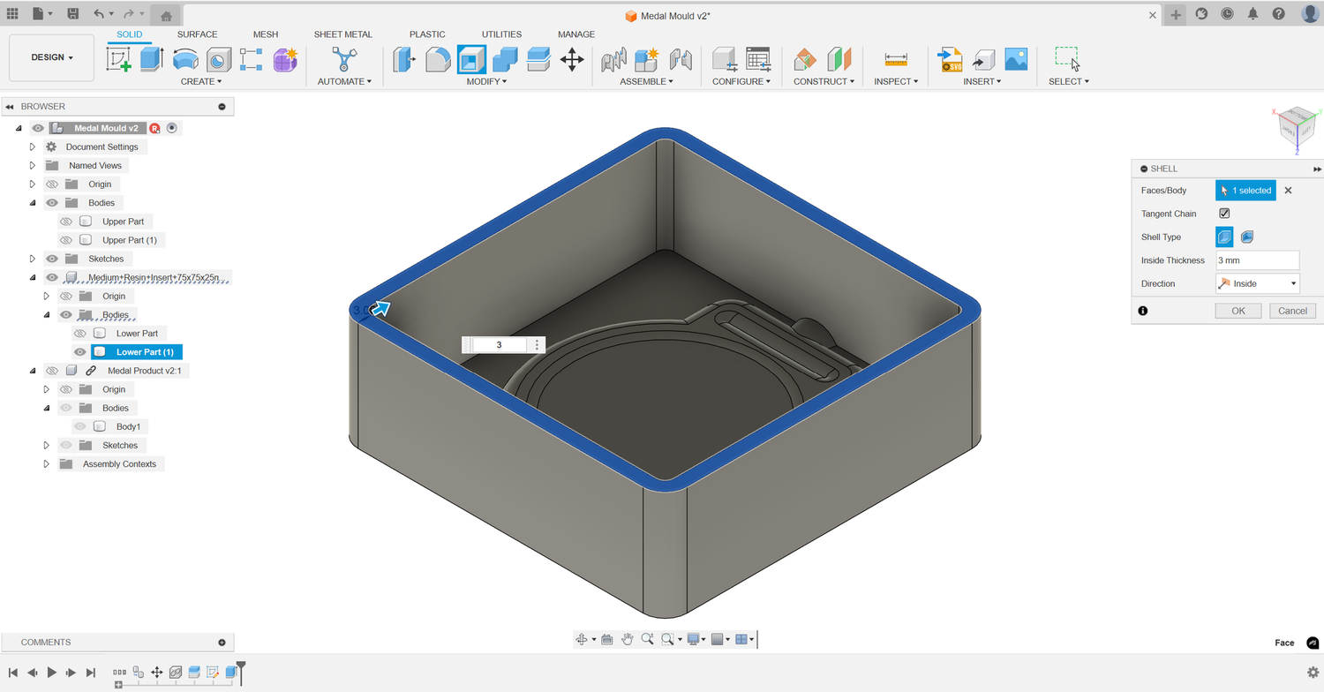The height and width of the screenshot is (692, 1324).
Task: Clear the Faces/Body selection with X
Action: (1288, 191)
